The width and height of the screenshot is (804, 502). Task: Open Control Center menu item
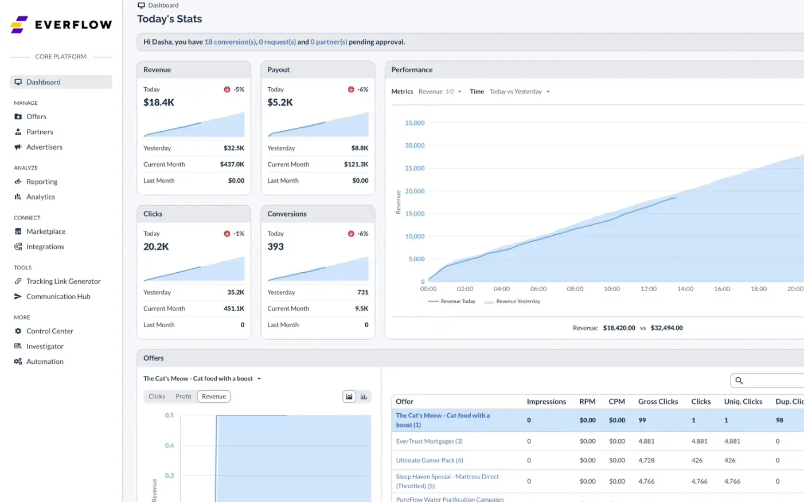(50, 331)
